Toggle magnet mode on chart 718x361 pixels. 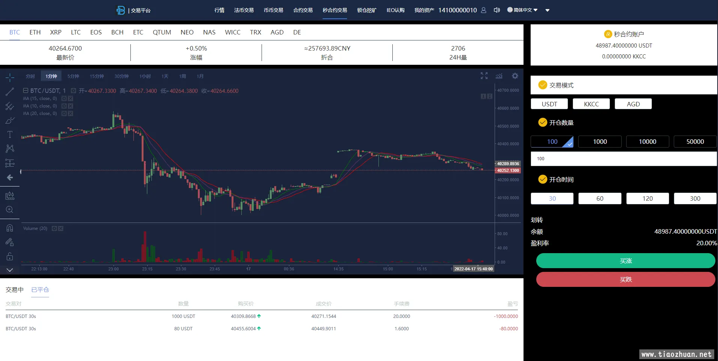10,228
